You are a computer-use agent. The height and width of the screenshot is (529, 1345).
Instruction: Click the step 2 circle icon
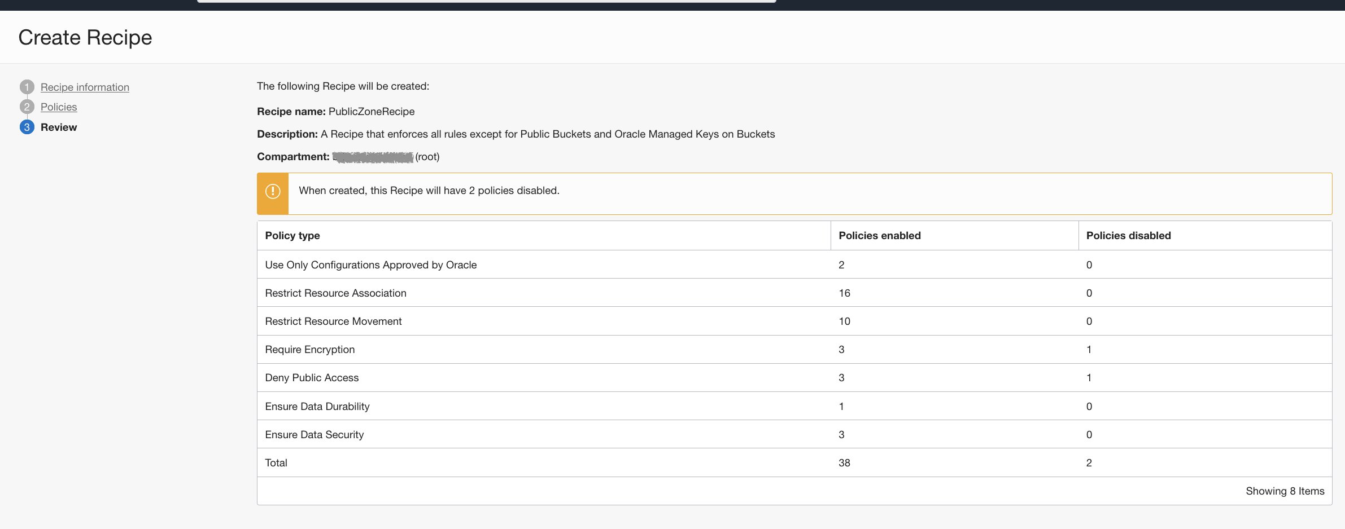pyautogui.click(x=27, y=107)
